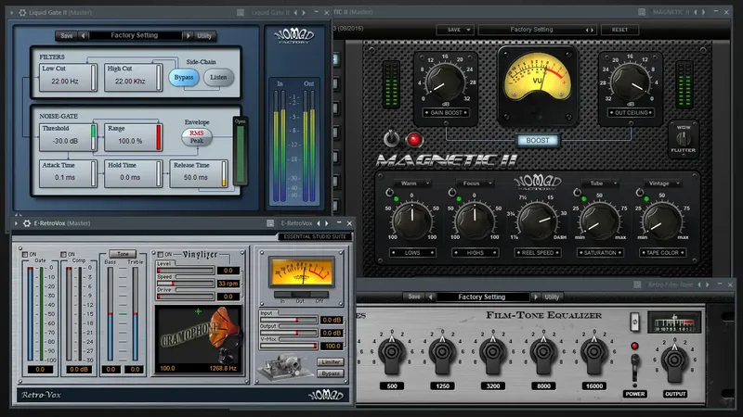The height and width of the screenshot is (417, 743).
Task: Click the 8000 Hz knob in Film-Tone Equalizer
Action: 543,353
